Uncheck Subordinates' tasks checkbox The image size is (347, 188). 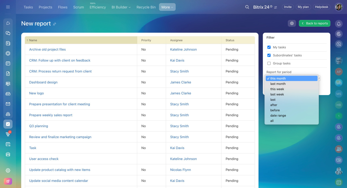point(269,55)
